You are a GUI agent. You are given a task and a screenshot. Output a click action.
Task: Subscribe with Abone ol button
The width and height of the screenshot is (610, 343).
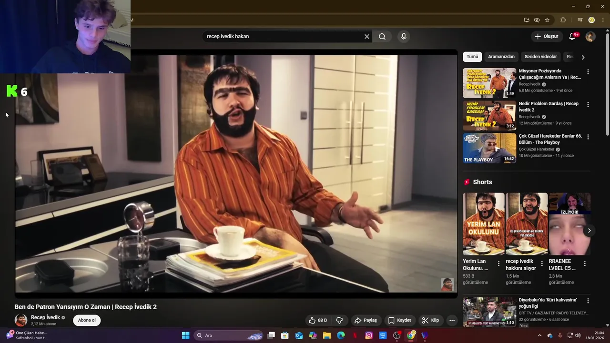(x=87, y=320)
